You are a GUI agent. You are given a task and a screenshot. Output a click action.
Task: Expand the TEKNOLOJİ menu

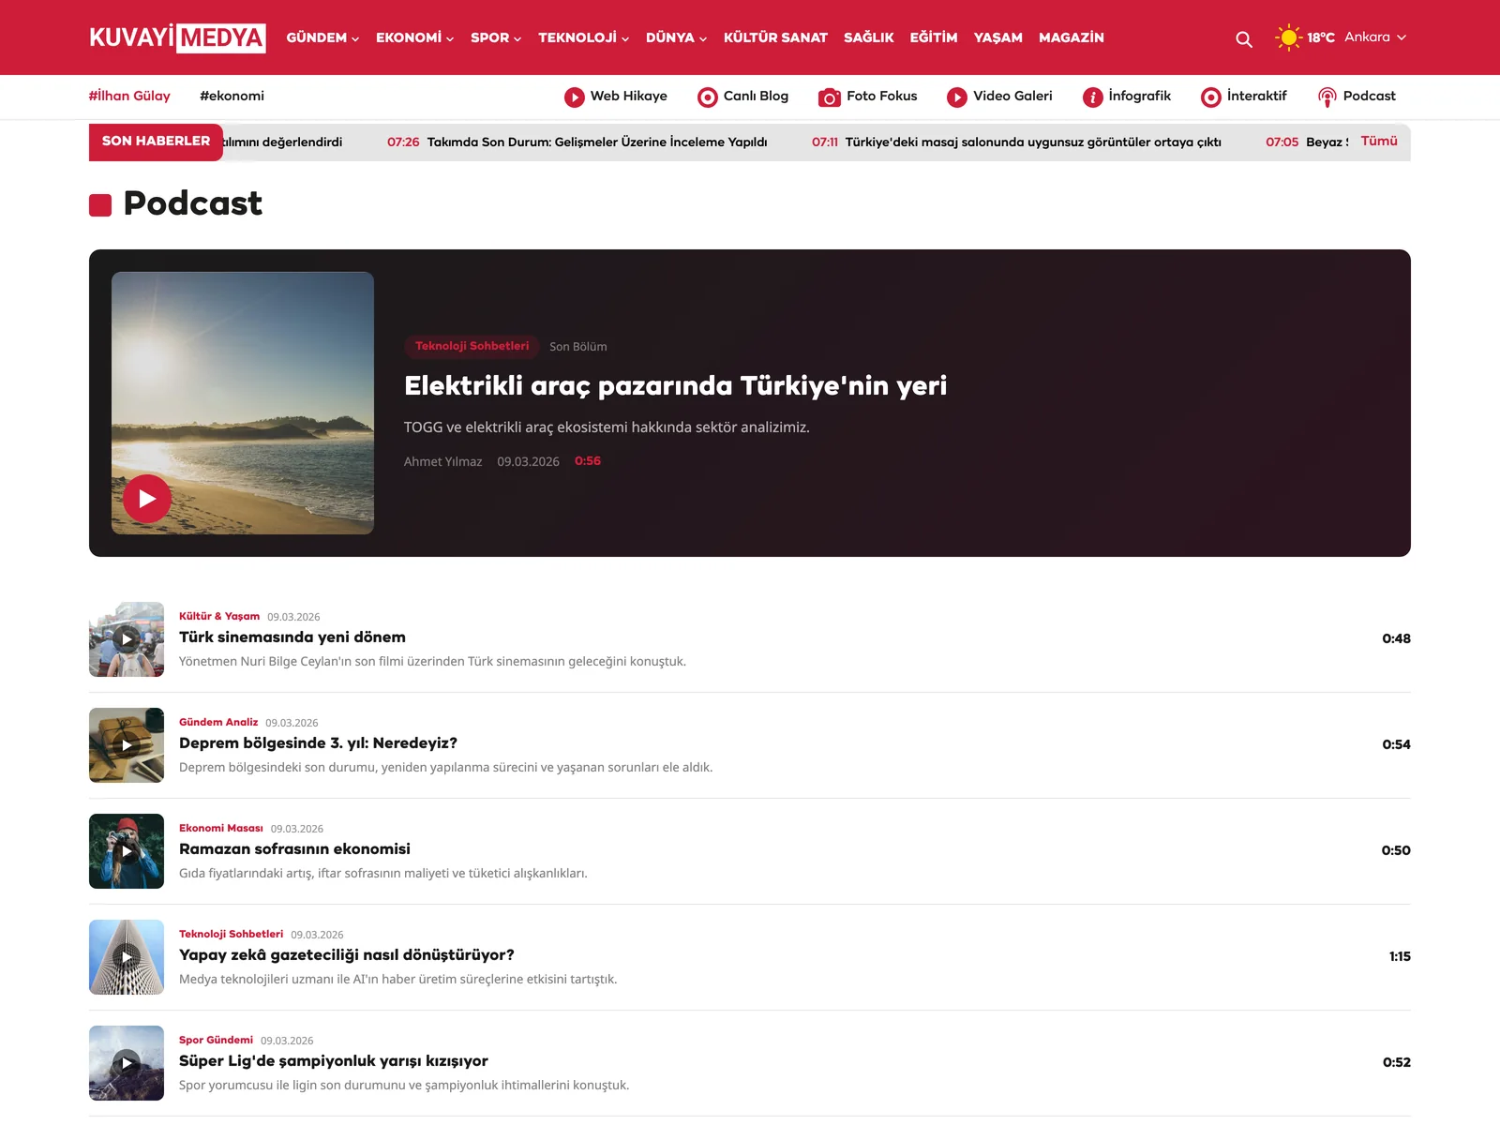[x=583, y=37]
